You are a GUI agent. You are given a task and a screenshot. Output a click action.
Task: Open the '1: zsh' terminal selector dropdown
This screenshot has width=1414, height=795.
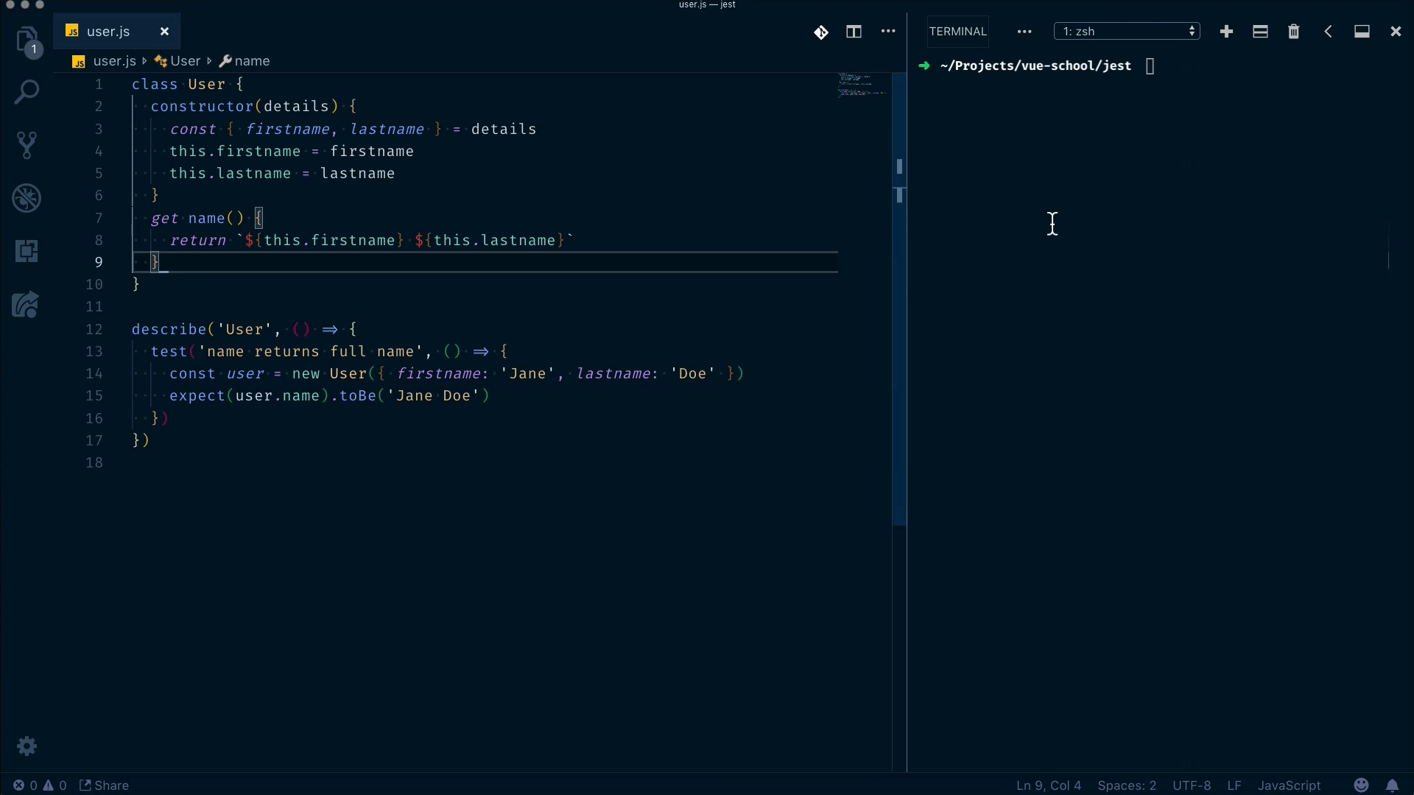[1127, 32]
